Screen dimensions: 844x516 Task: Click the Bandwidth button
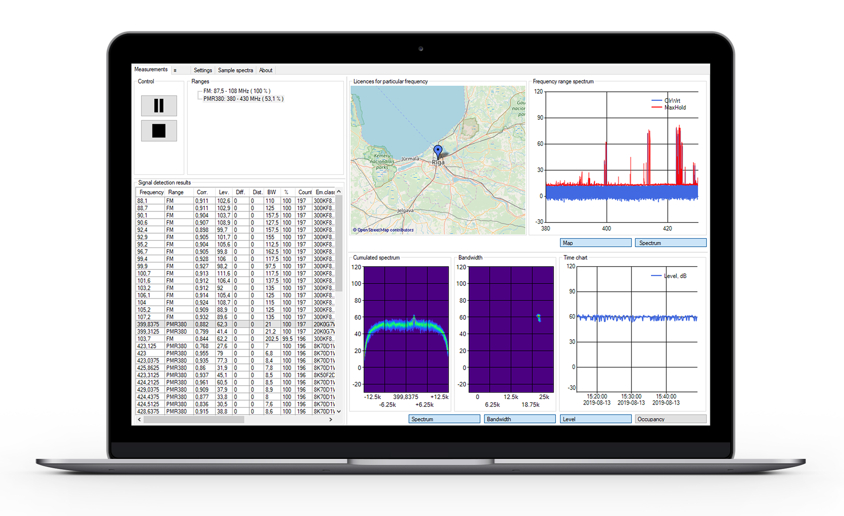pyautogui.click(x=519, y=419)
